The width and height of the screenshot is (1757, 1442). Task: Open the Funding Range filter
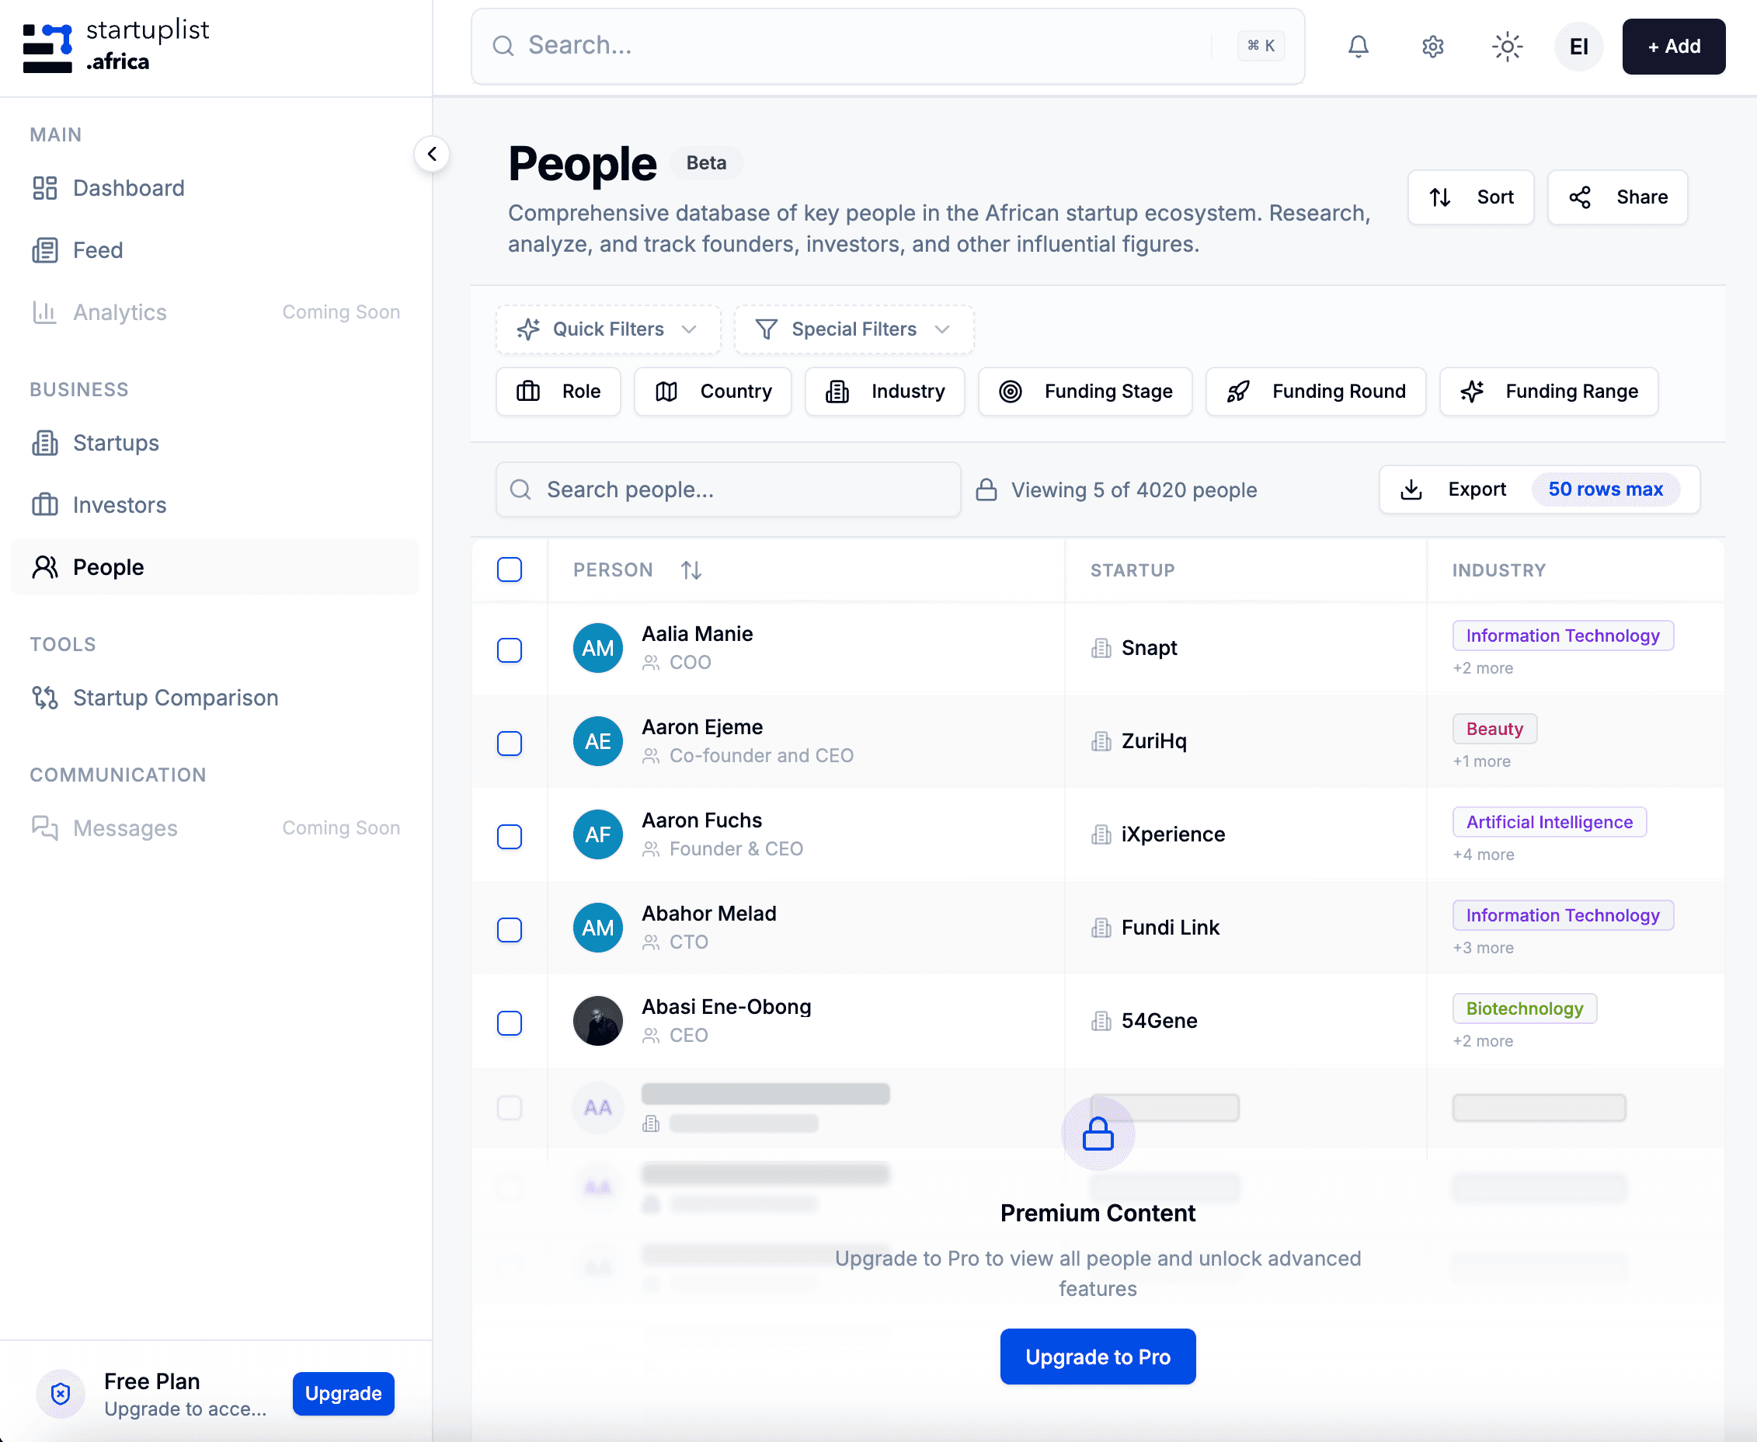pos(1549,392)
